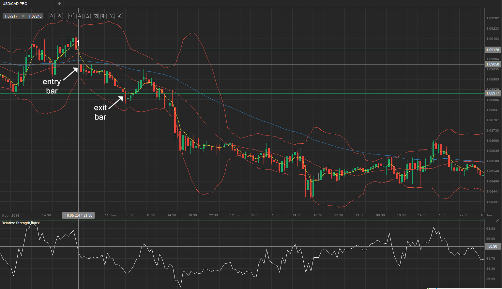The height and width of the screenshot is (289, 502).
Task: Add a new chart tab
Action: tap(59, 4)
